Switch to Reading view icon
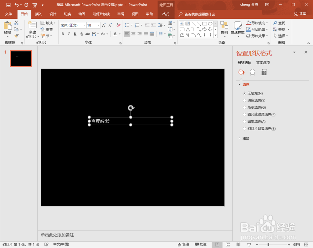313x248 pixels. [238, 245]
